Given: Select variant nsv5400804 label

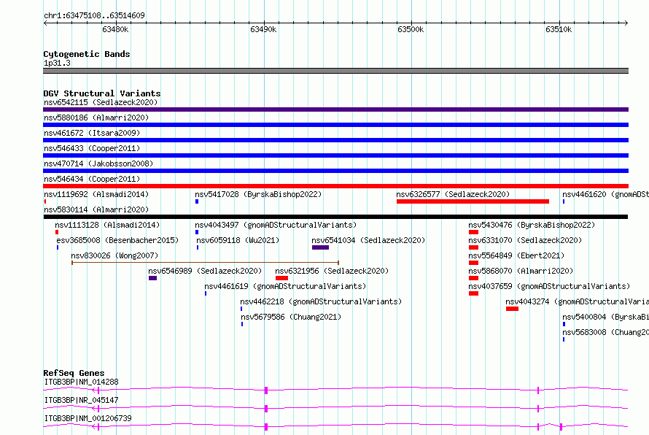Looking at the screenshot, I should click(x=605, y=317).
